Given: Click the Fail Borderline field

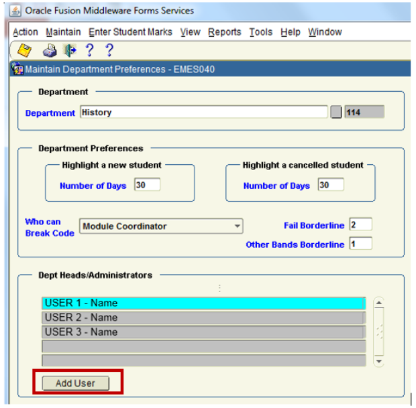Looking at the screenshot, I should 360,224.
